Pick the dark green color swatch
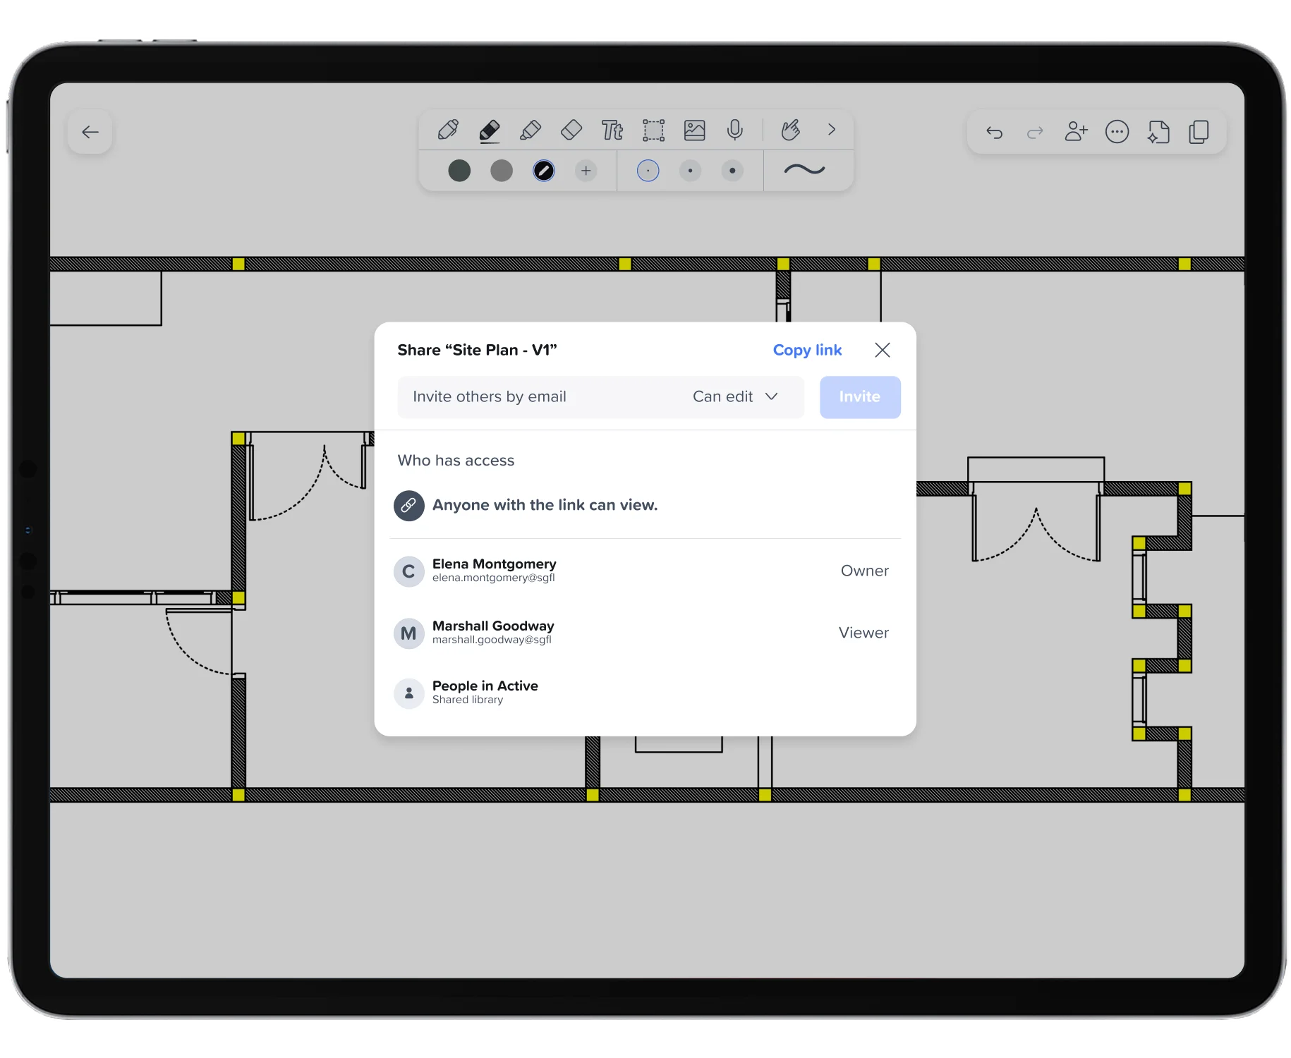Image resolution: width=1291 pixels, height=1058 pixels. tap(459, 171)
